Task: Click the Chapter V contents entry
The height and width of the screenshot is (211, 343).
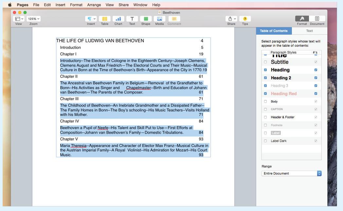Action: click(69, 139)
